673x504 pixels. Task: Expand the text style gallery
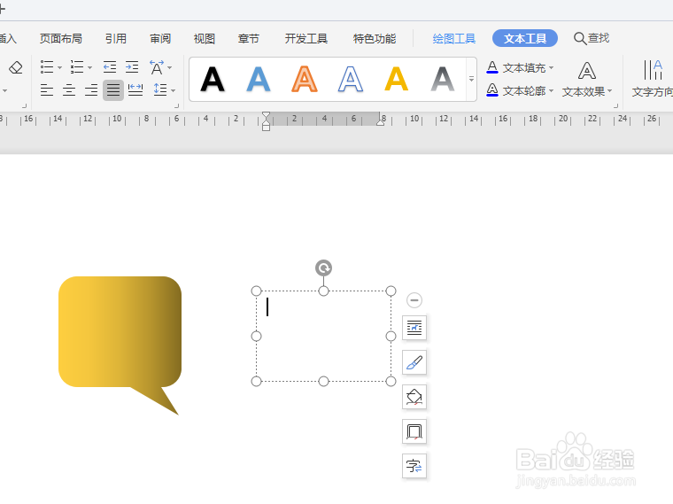coord(471,80)
